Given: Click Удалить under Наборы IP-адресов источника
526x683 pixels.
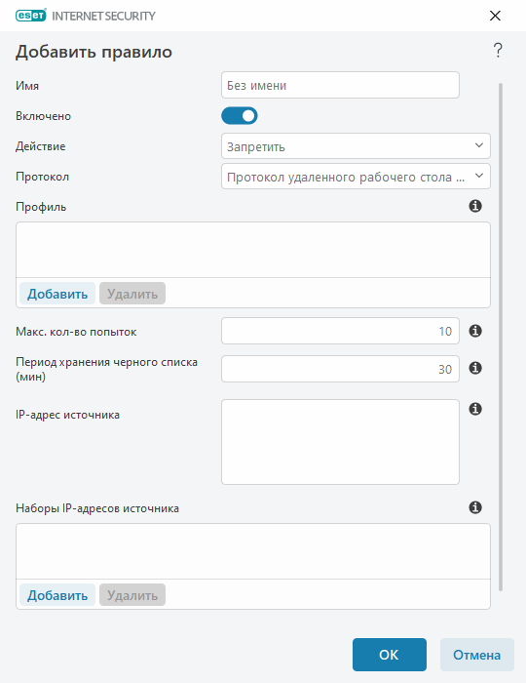Looking at the screenshot, I should click(132, 595).
